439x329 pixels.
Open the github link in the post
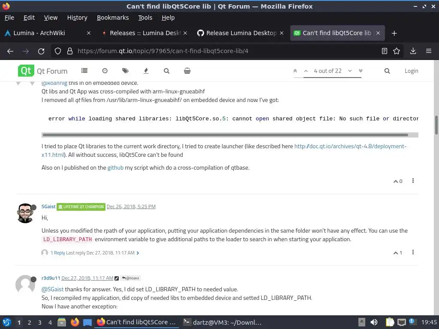pos(115,167)
